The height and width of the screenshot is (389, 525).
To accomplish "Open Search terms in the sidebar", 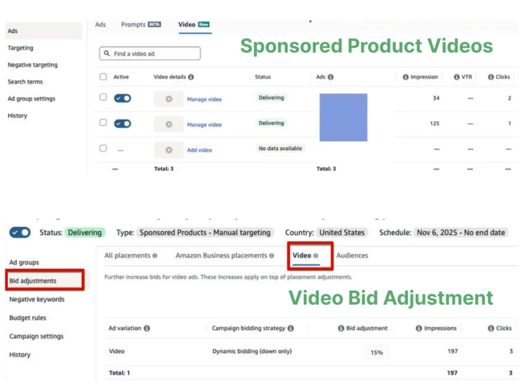I will click(25, 82).
